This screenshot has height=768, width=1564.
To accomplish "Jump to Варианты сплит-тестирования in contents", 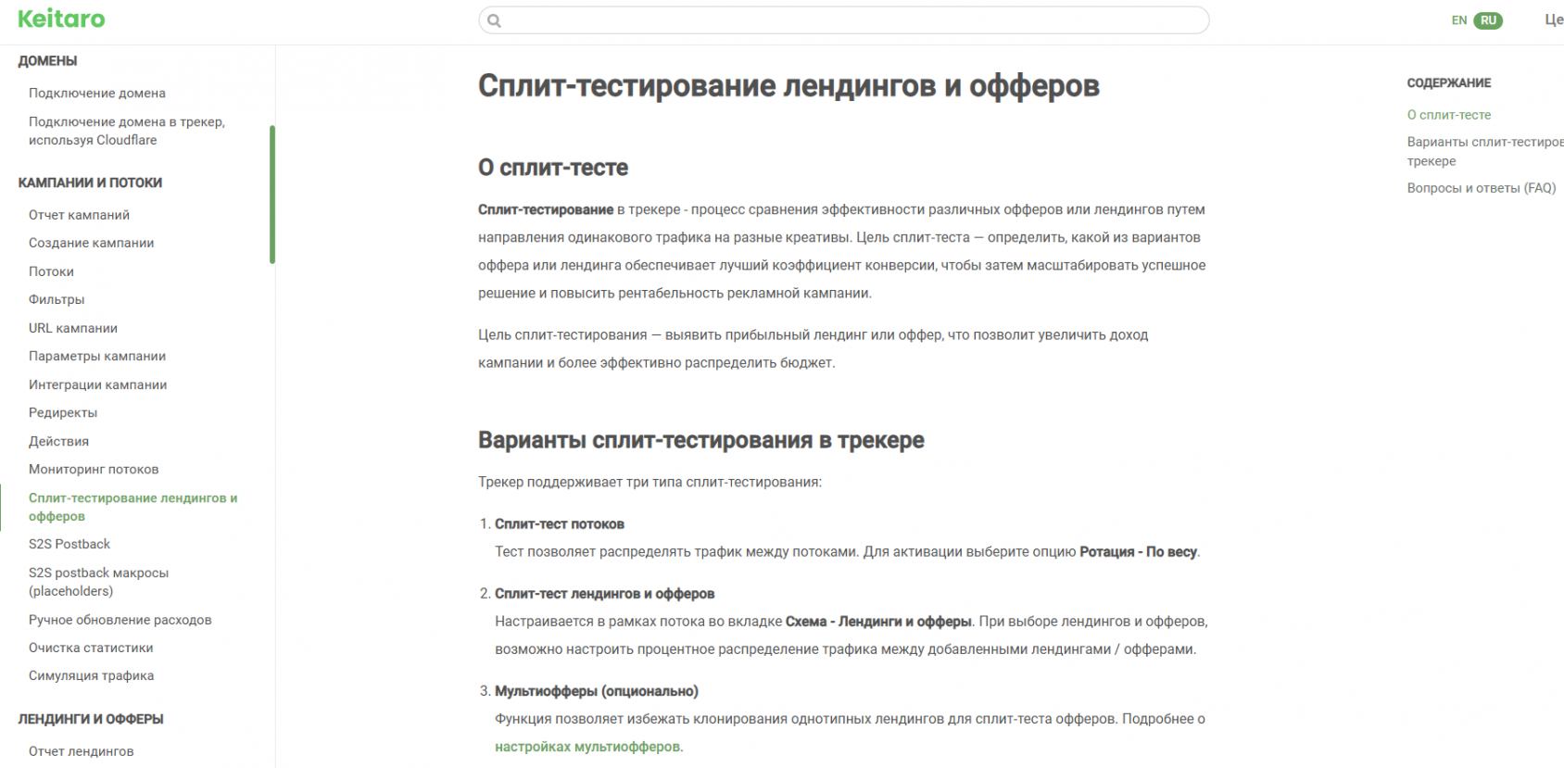I will 1485,151.
